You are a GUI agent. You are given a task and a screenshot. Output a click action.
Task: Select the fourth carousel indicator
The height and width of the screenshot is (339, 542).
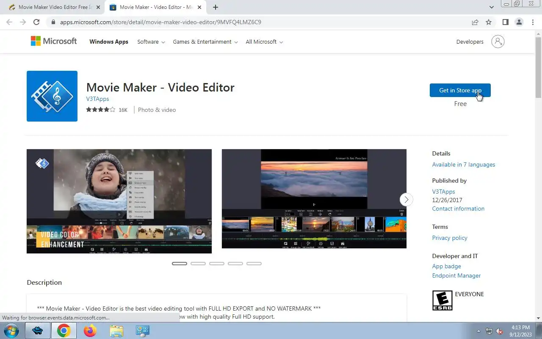pos(235,264)
